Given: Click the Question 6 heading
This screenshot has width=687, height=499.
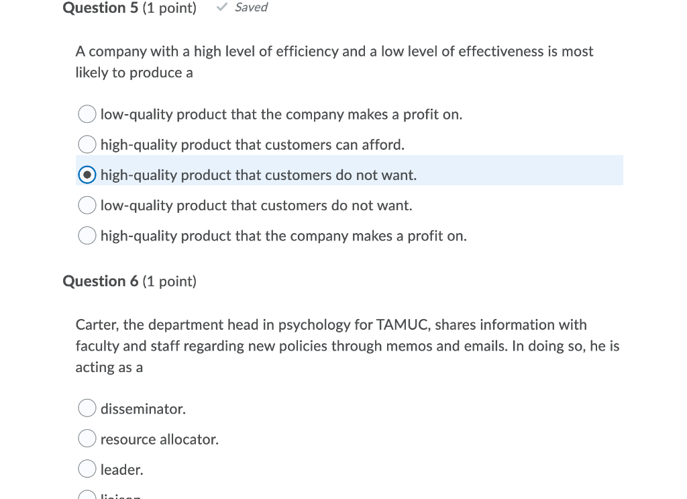Looking at the screenshot, I should pos(101,281).
